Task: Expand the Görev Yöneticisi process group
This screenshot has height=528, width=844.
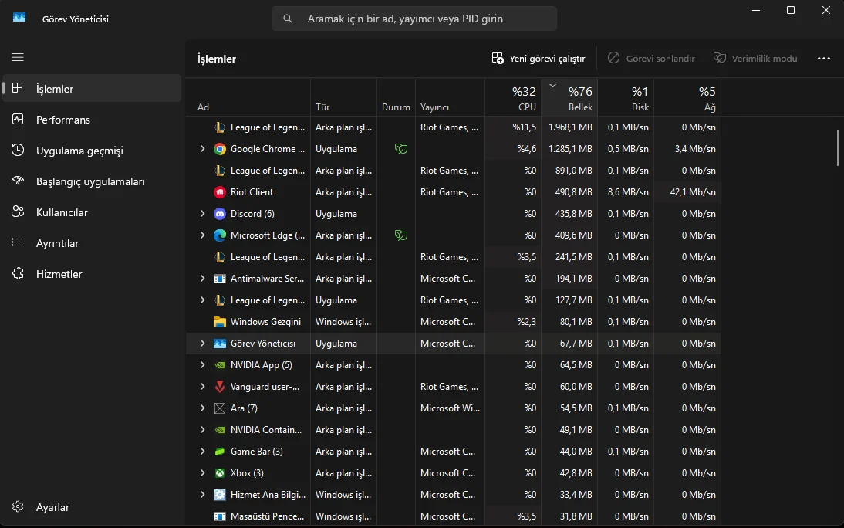Action: tap(202, 343)
